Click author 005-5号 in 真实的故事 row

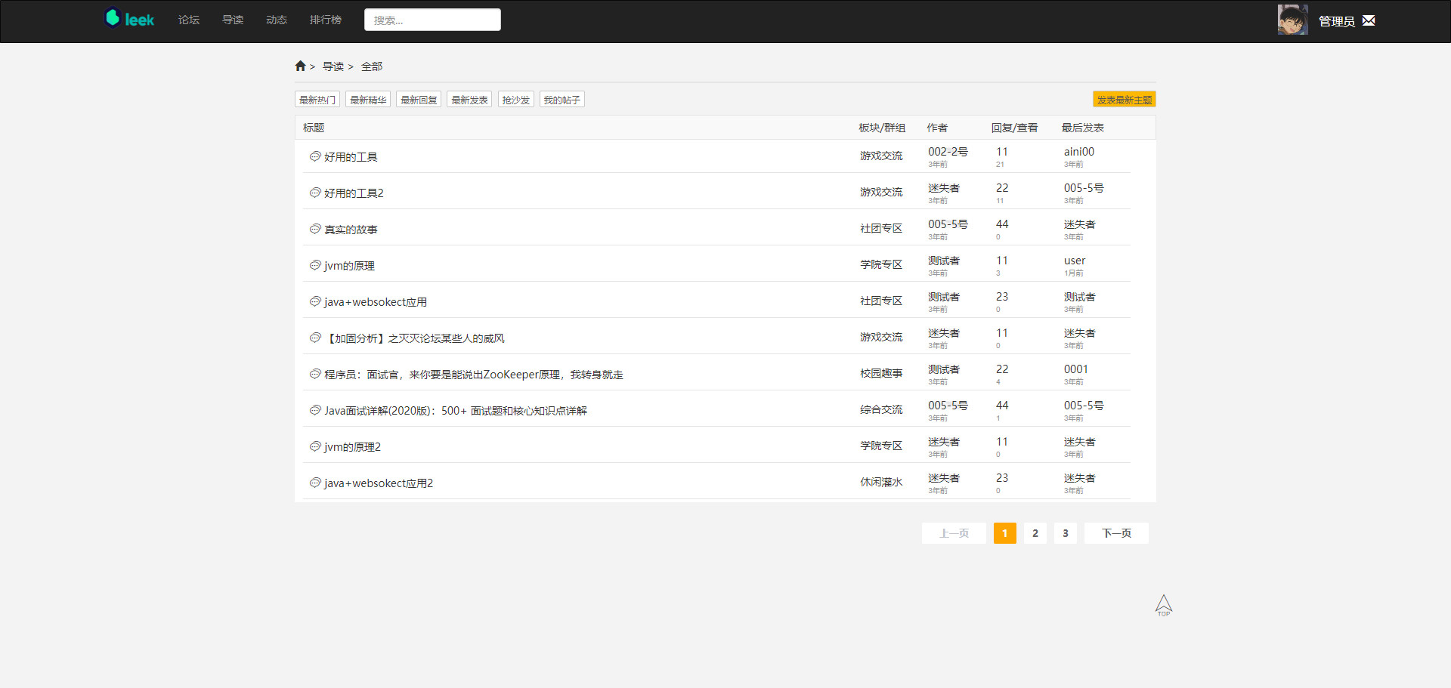[948, 224]
